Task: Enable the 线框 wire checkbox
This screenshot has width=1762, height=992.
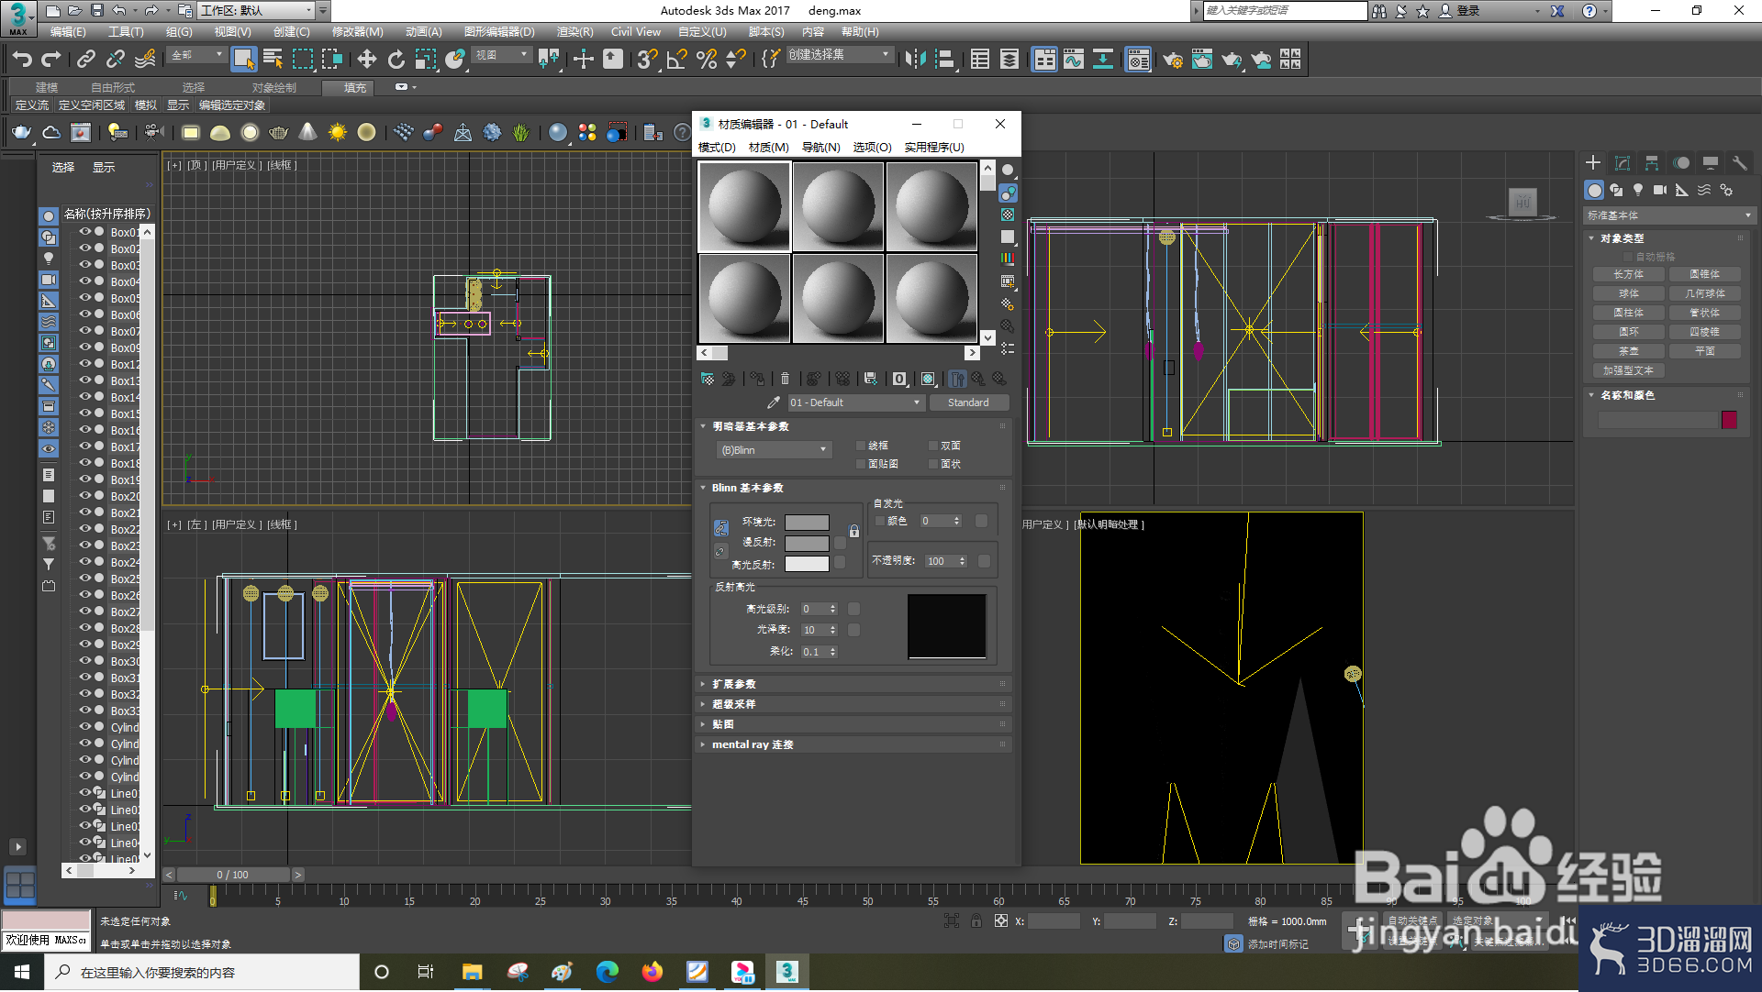Action: point(861,446)
